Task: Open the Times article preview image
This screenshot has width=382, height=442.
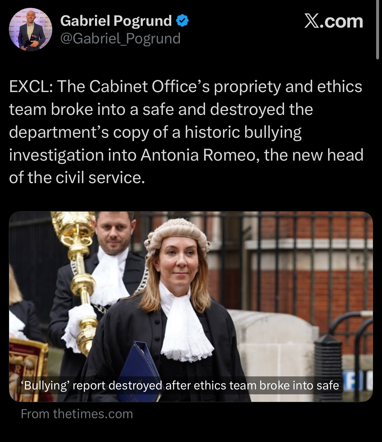Action: pos(191,307)
